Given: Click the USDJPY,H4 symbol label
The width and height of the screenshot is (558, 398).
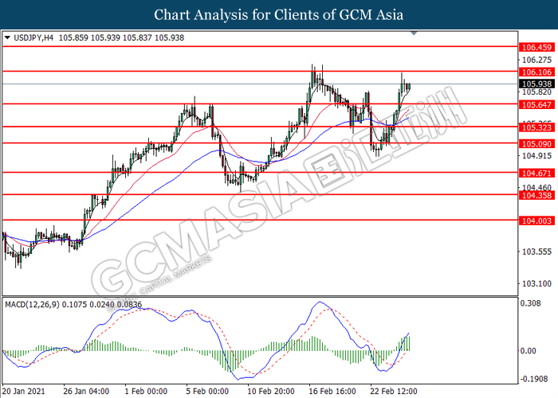Looking at the screenshot, I should pos(33,37).
